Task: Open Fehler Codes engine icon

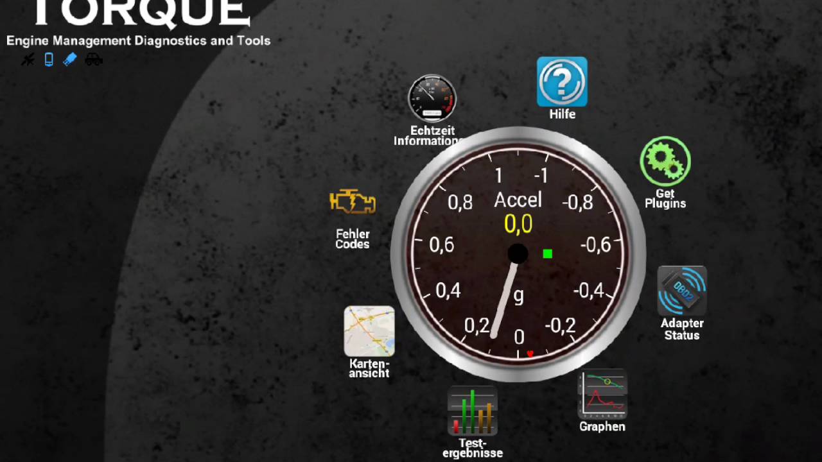Action: (353, 201)
